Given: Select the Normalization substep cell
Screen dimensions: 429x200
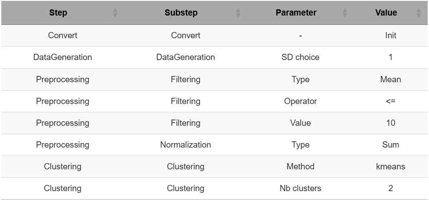Looking at the screenshot, I should click(186, 145).
